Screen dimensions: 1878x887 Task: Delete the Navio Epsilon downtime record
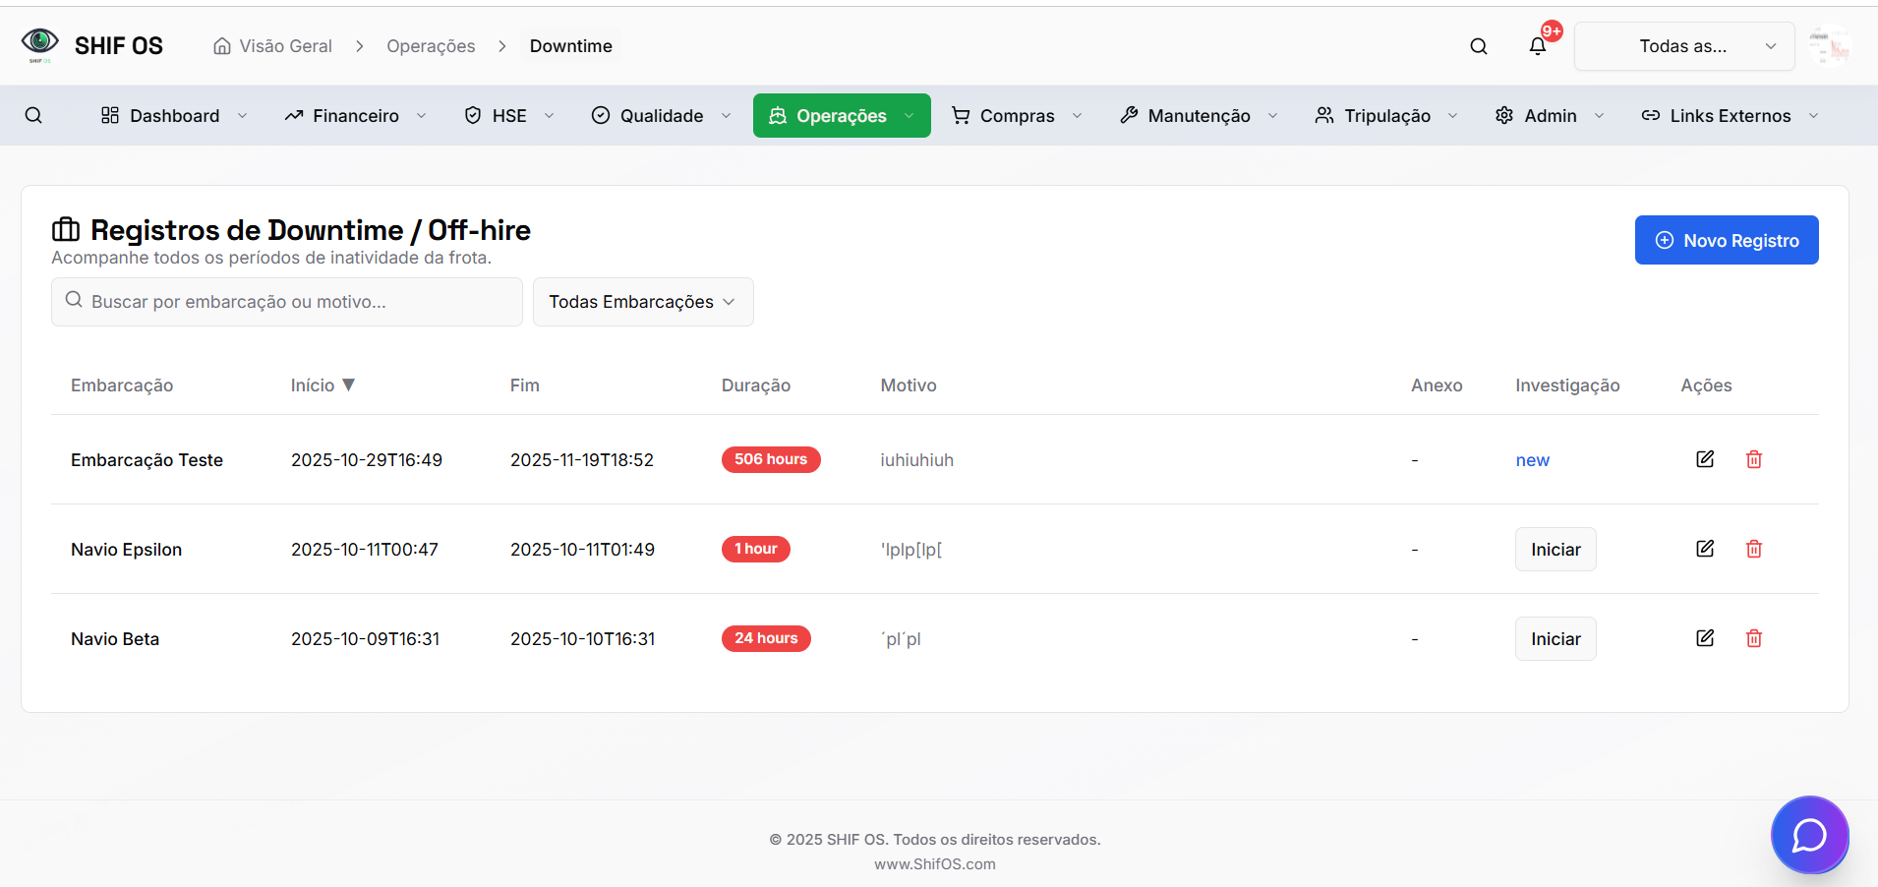tap(1754, 549)
